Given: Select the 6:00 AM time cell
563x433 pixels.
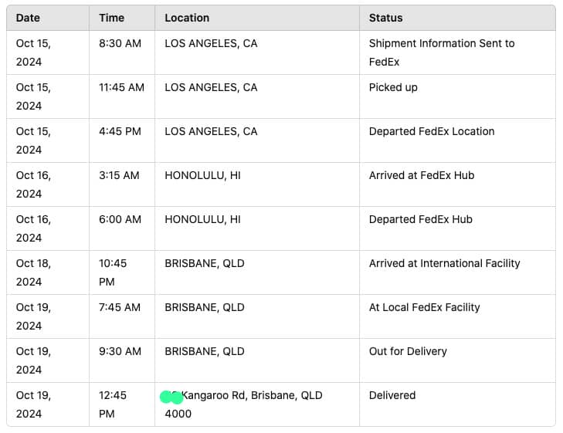Looking at the screenshot, I should point(120,220).
